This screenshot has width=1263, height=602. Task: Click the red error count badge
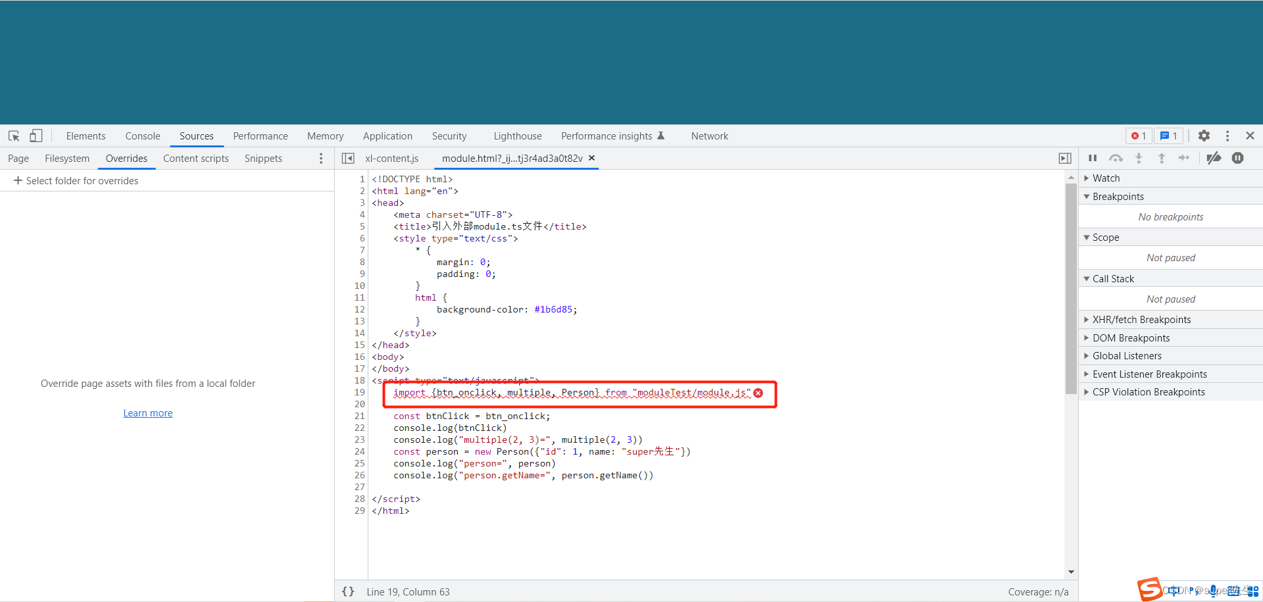point(1139,136)
